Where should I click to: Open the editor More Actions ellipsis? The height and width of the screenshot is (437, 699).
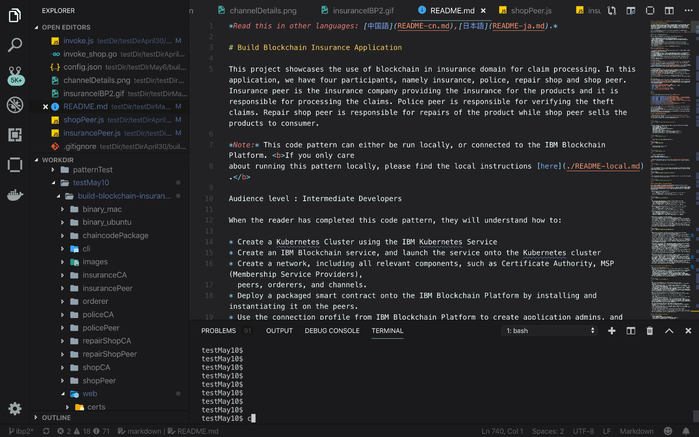pyautogui.click(x=688, y=11)
